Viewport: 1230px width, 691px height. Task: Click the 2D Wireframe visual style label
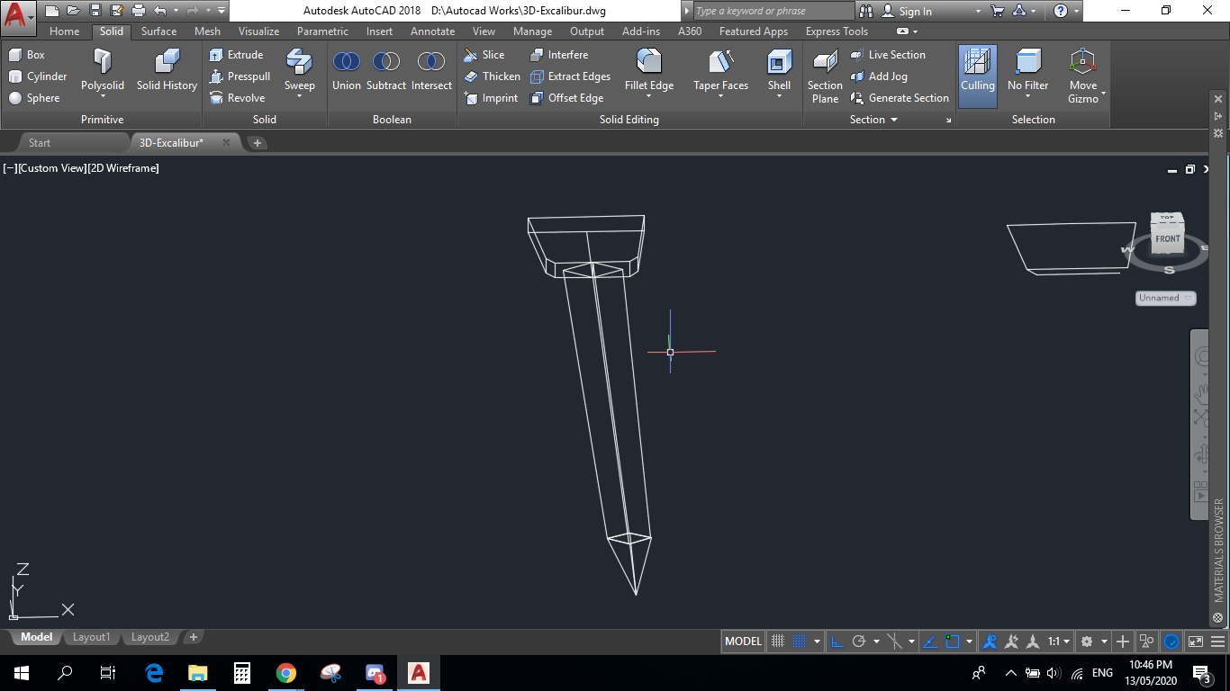pos(123,168)
